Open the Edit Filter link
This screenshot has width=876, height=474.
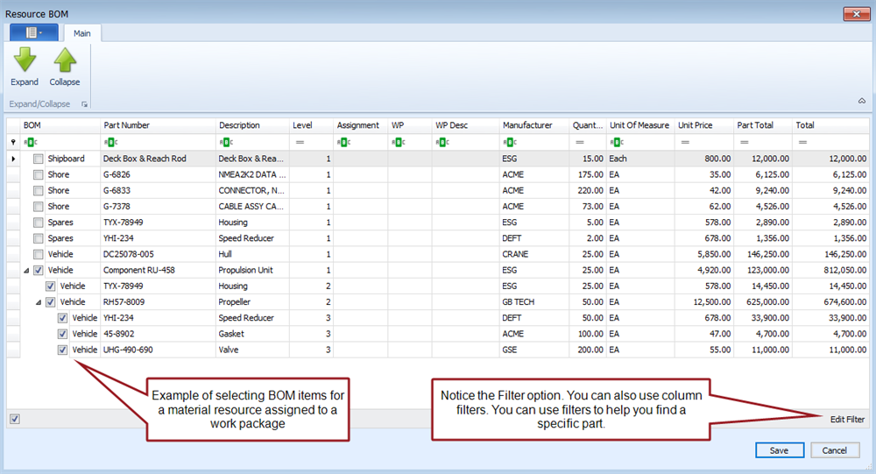coord(847,420)
